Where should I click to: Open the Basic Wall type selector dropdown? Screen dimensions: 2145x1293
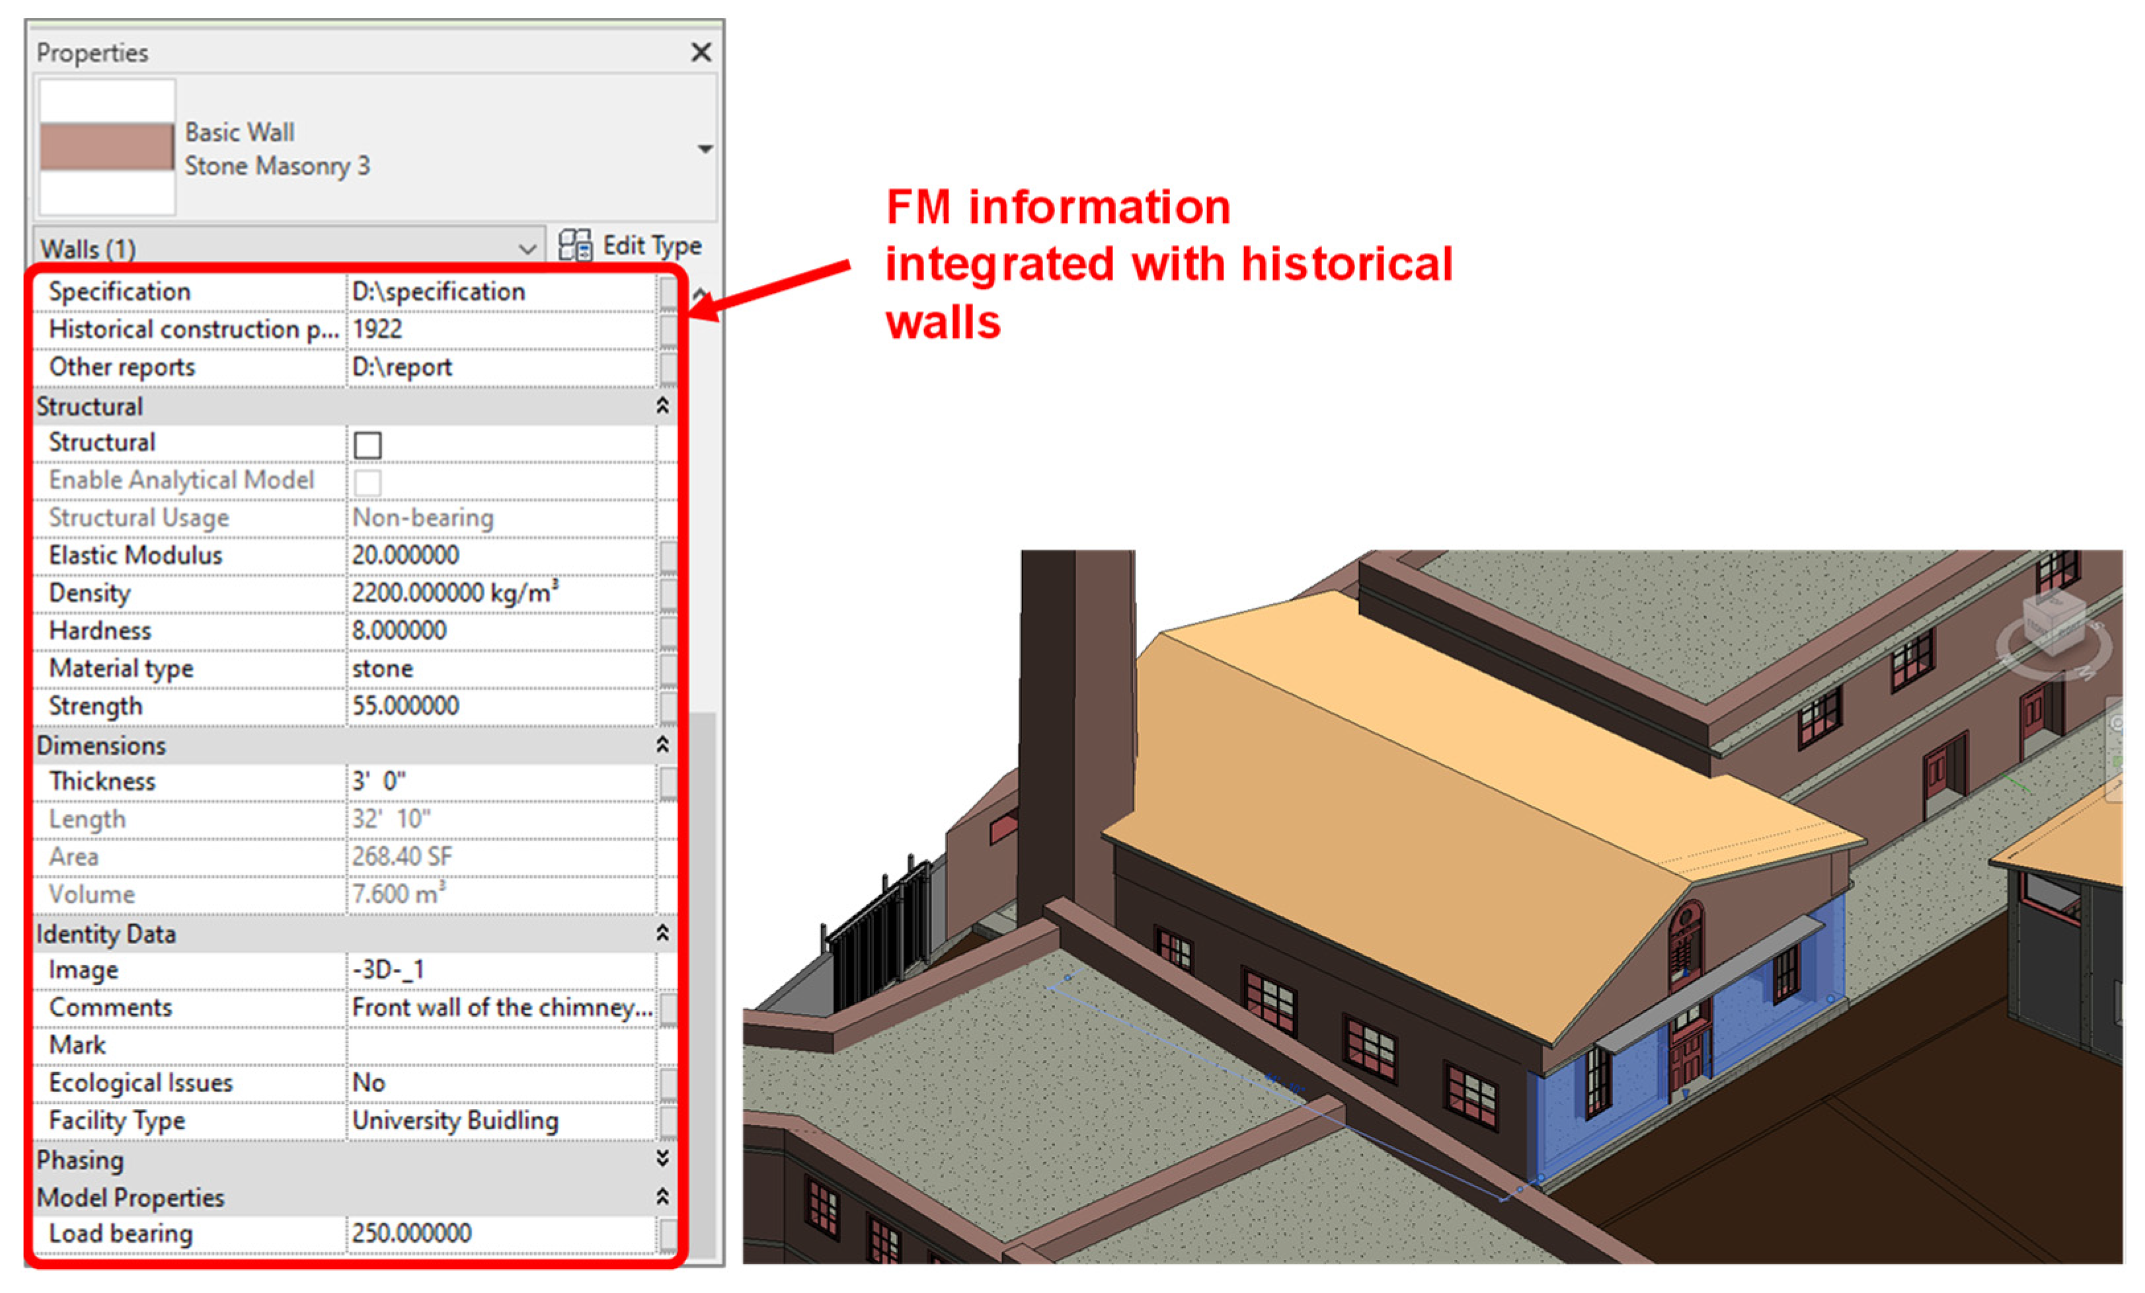click(x=705, y=149)
